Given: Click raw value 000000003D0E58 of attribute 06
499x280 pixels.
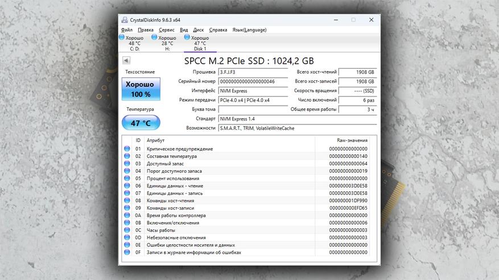Looking at the screenshot, I should tap(348, 186).
